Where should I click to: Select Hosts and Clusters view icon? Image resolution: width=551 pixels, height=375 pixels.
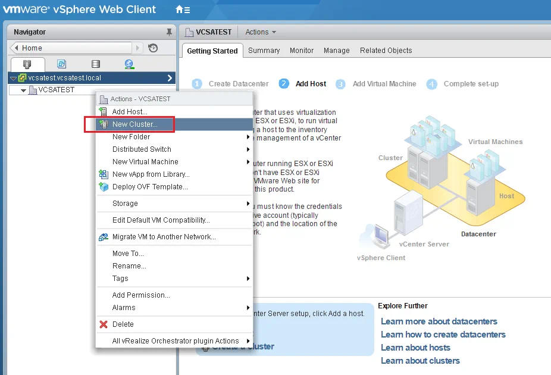tap(27, 64)
